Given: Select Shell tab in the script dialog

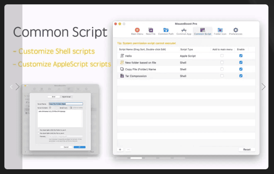Looking at the screenshot, I should pyautogui.click(x=54, y=97).
